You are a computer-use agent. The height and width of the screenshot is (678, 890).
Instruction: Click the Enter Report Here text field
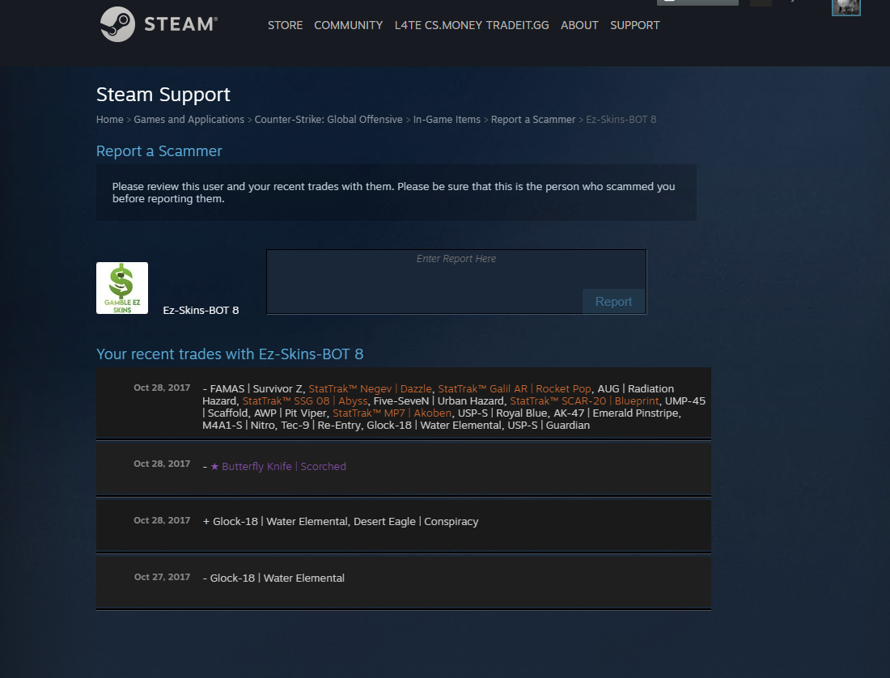coord(456,282)
